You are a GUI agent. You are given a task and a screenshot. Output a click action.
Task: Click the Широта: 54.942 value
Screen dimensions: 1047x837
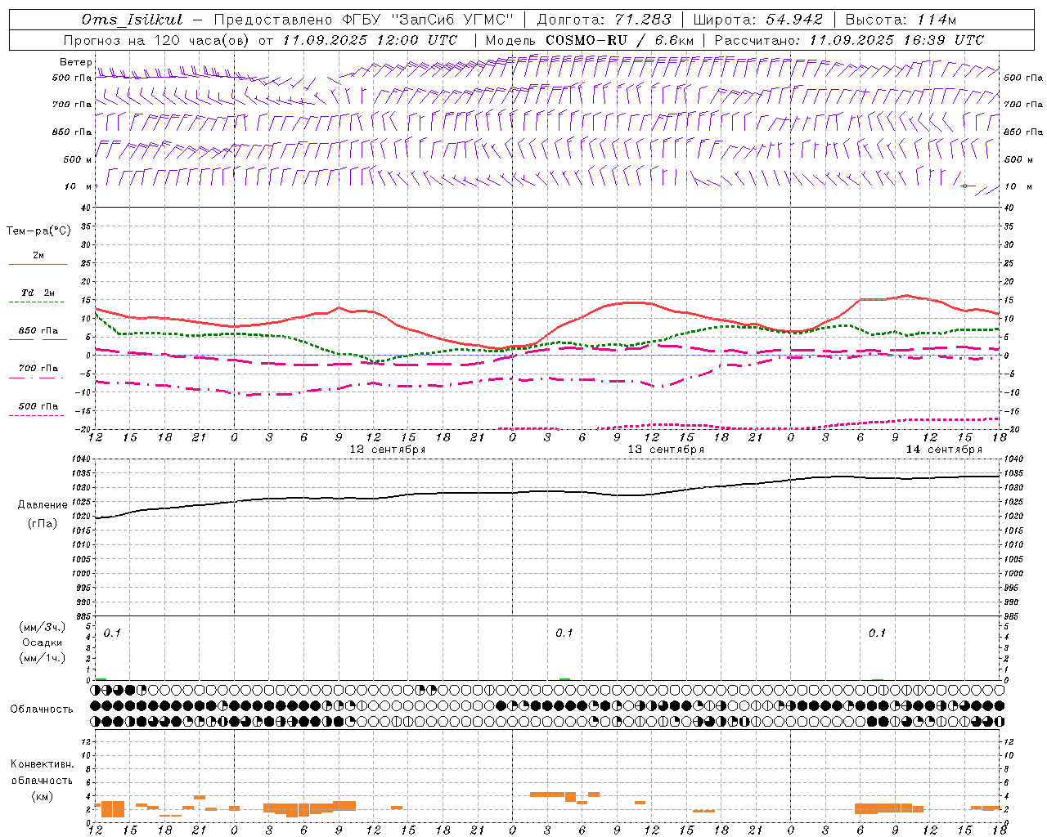[758, 20]
